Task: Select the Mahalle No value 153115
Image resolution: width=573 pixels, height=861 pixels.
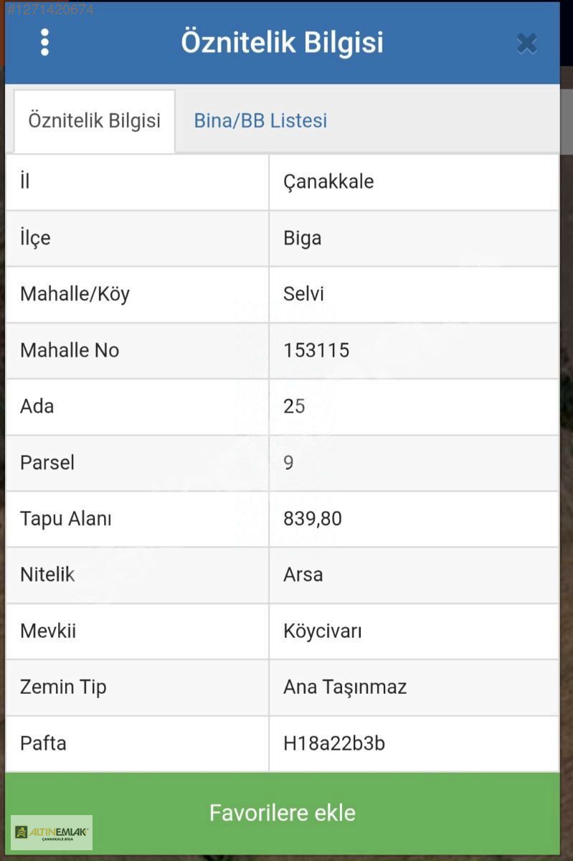Action: [316, 350]
